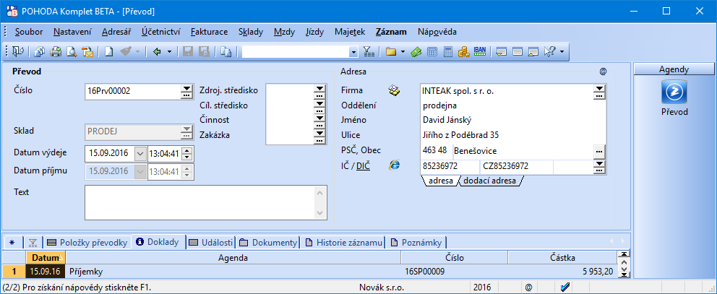
Task: Click address book icon next to Firma
Action: tap(394, 90)
